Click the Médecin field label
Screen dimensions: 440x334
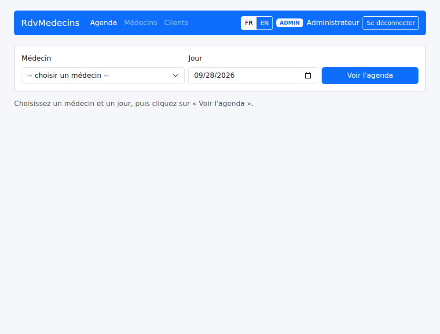36,58
